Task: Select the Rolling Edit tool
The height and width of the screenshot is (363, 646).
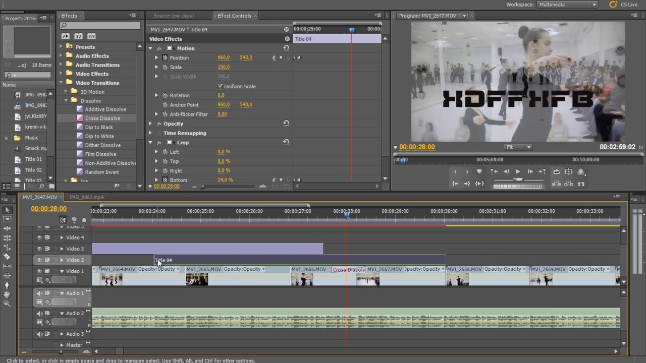Action: click(x=7, y=237)
